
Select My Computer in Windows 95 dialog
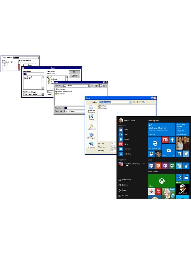60,89
